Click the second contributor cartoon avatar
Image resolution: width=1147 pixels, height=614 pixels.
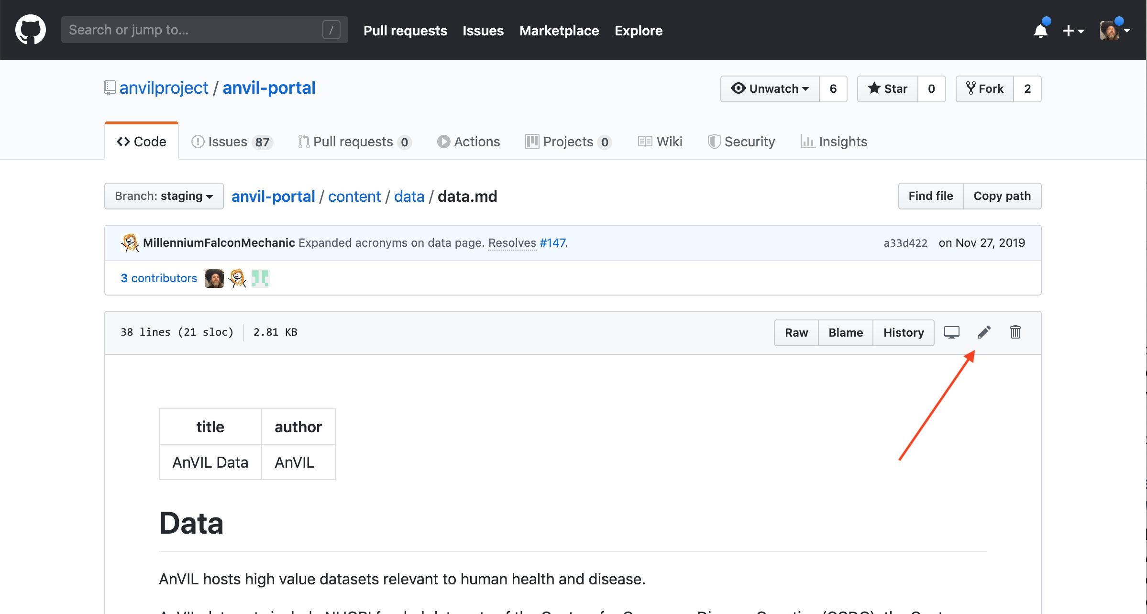(x=237, y=278)
